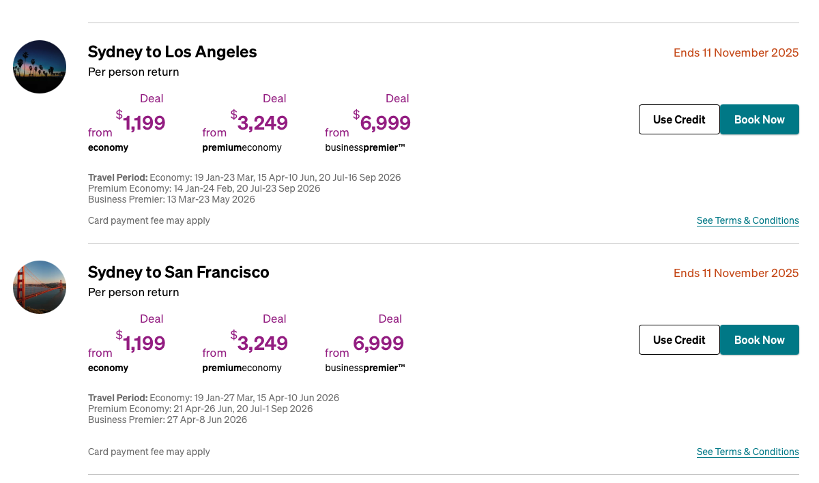Click Book Now for Sydney to San Francisco
819x483 pixels.
point(759,339)
